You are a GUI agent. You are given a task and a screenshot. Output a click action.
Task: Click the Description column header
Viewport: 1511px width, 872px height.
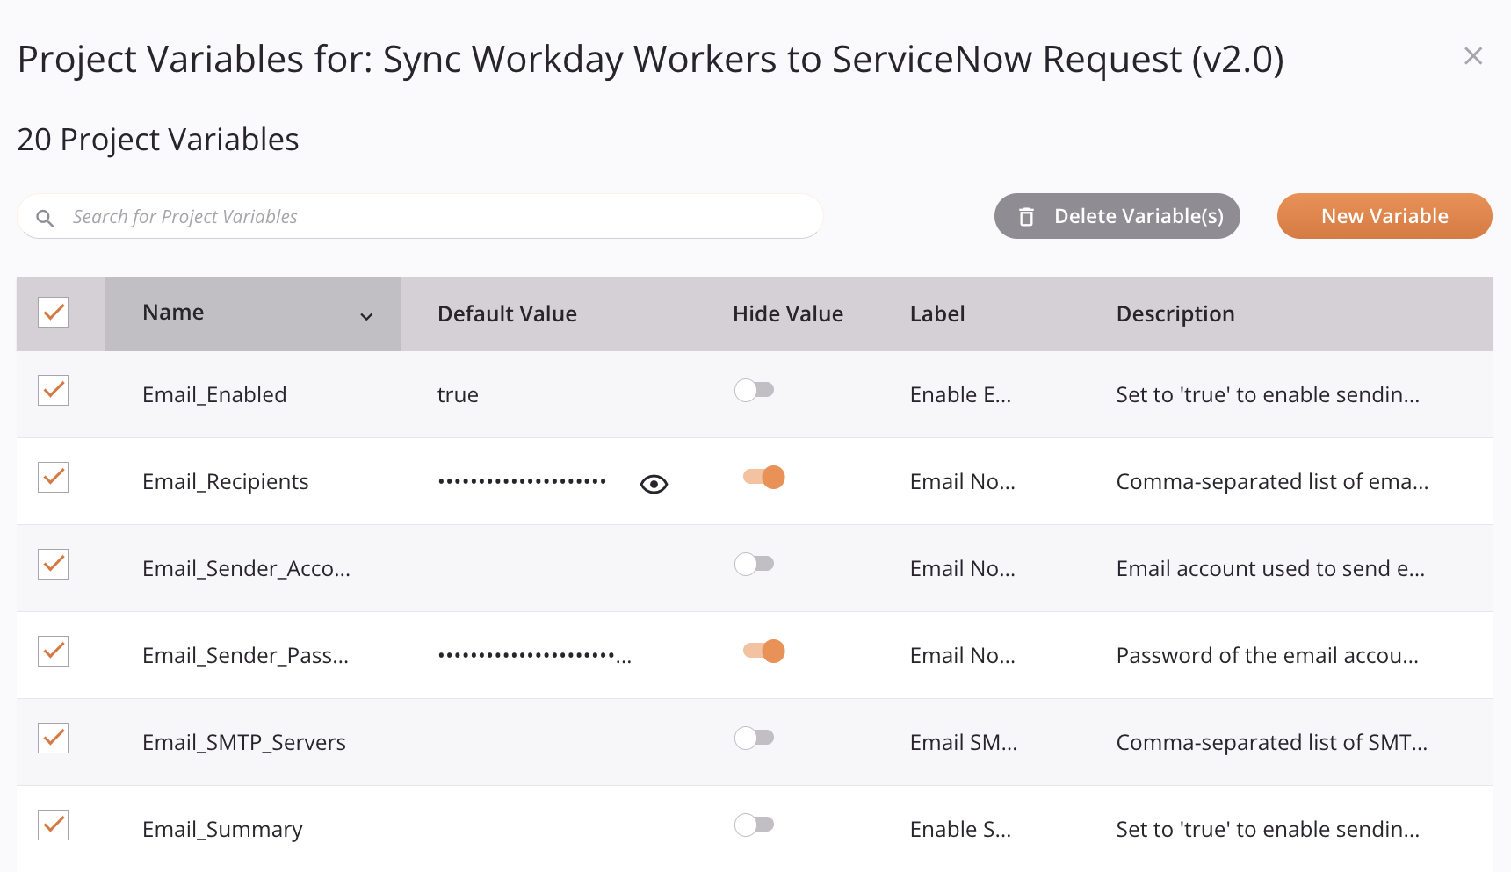(x=1175, y=314)
